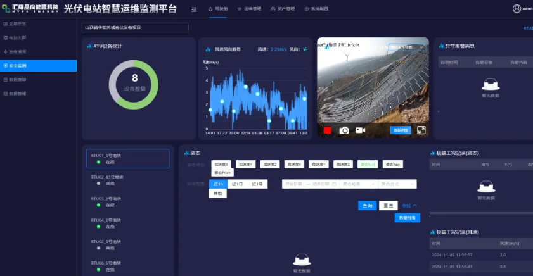This screenshot has height=276, width=533.
Task: Click the 数据导出 export button
Action: click(407, 218)
